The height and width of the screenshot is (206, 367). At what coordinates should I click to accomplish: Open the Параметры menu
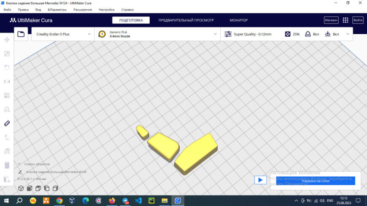(x=57, y=10)
